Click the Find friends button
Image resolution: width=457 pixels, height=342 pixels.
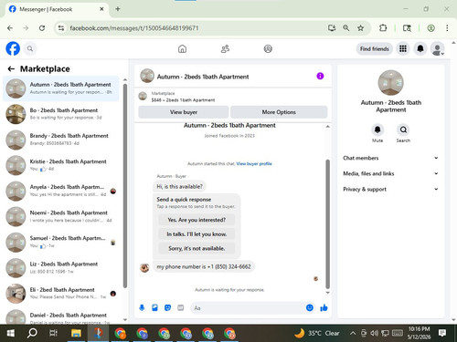375,48
